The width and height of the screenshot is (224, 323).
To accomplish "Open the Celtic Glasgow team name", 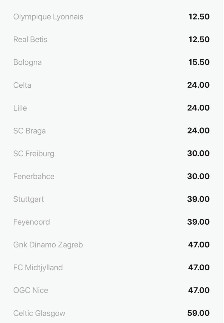I will coord(39,313).
